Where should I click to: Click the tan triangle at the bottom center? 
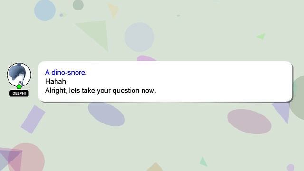(155, 167)
